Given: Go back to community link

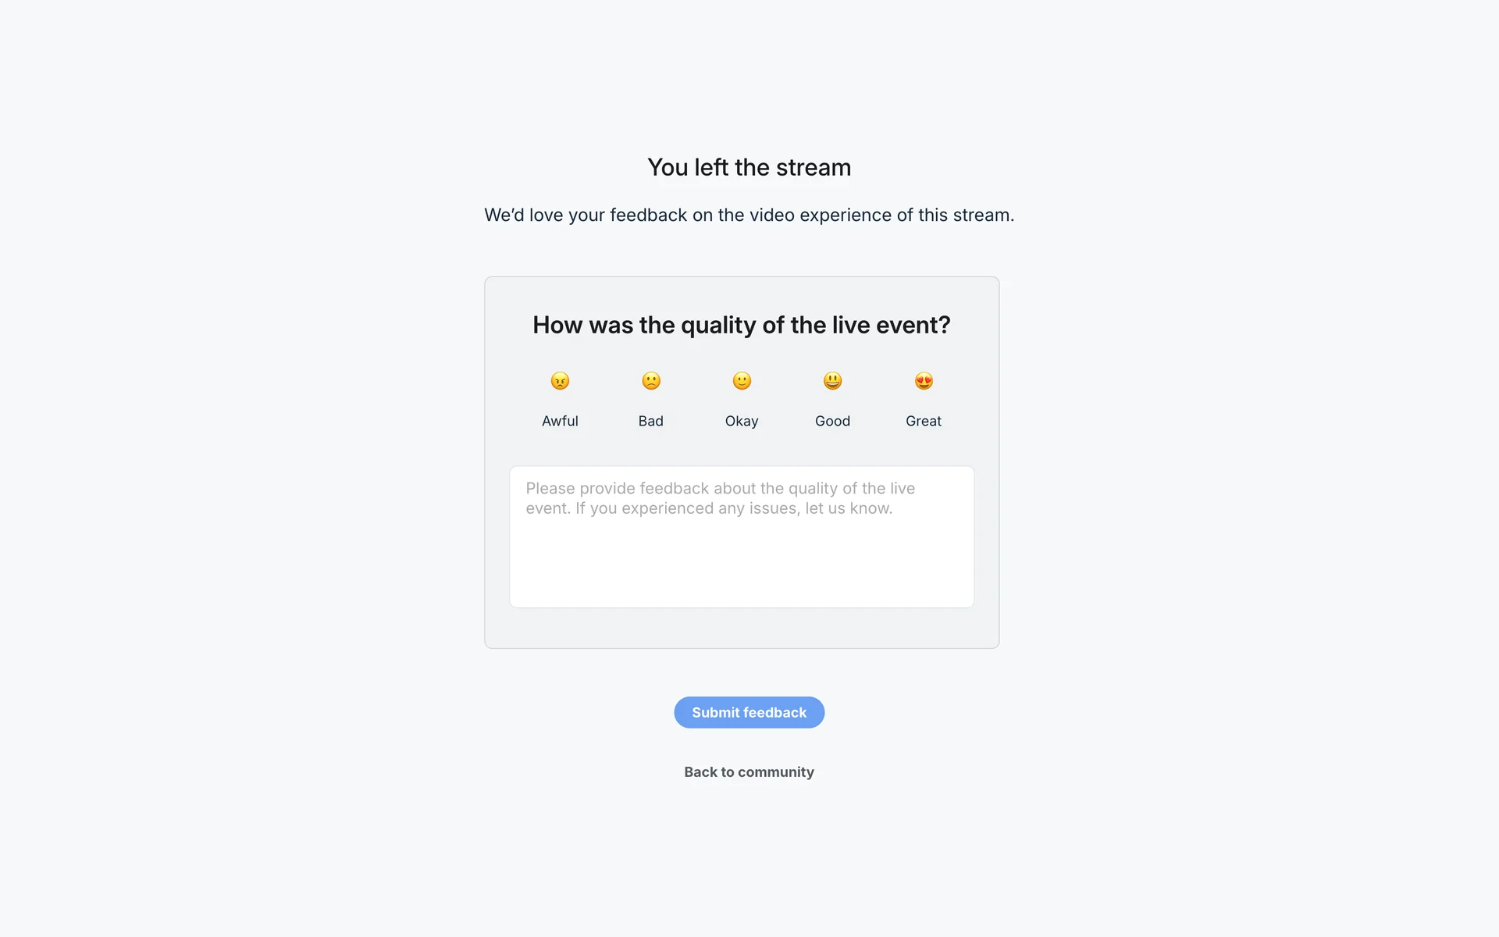Looking at the screenshot, I should [x=749, y=771].
